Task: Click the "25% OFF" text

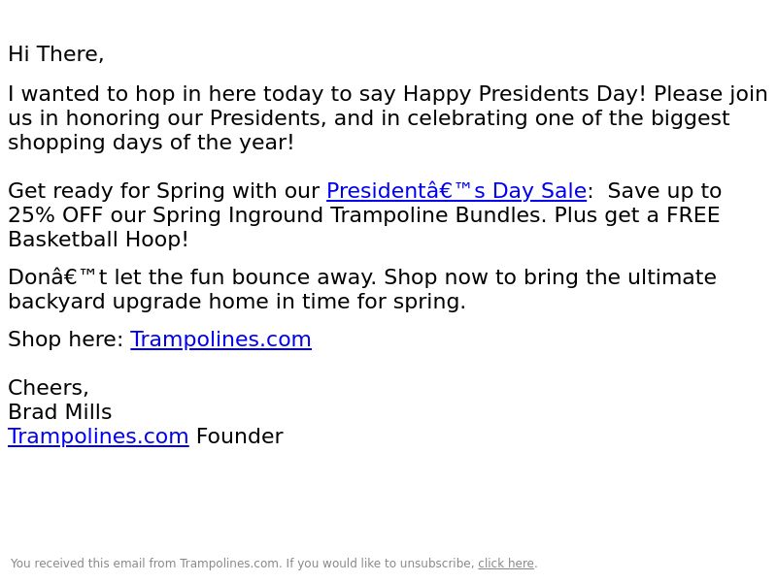Action: point(55,215)
